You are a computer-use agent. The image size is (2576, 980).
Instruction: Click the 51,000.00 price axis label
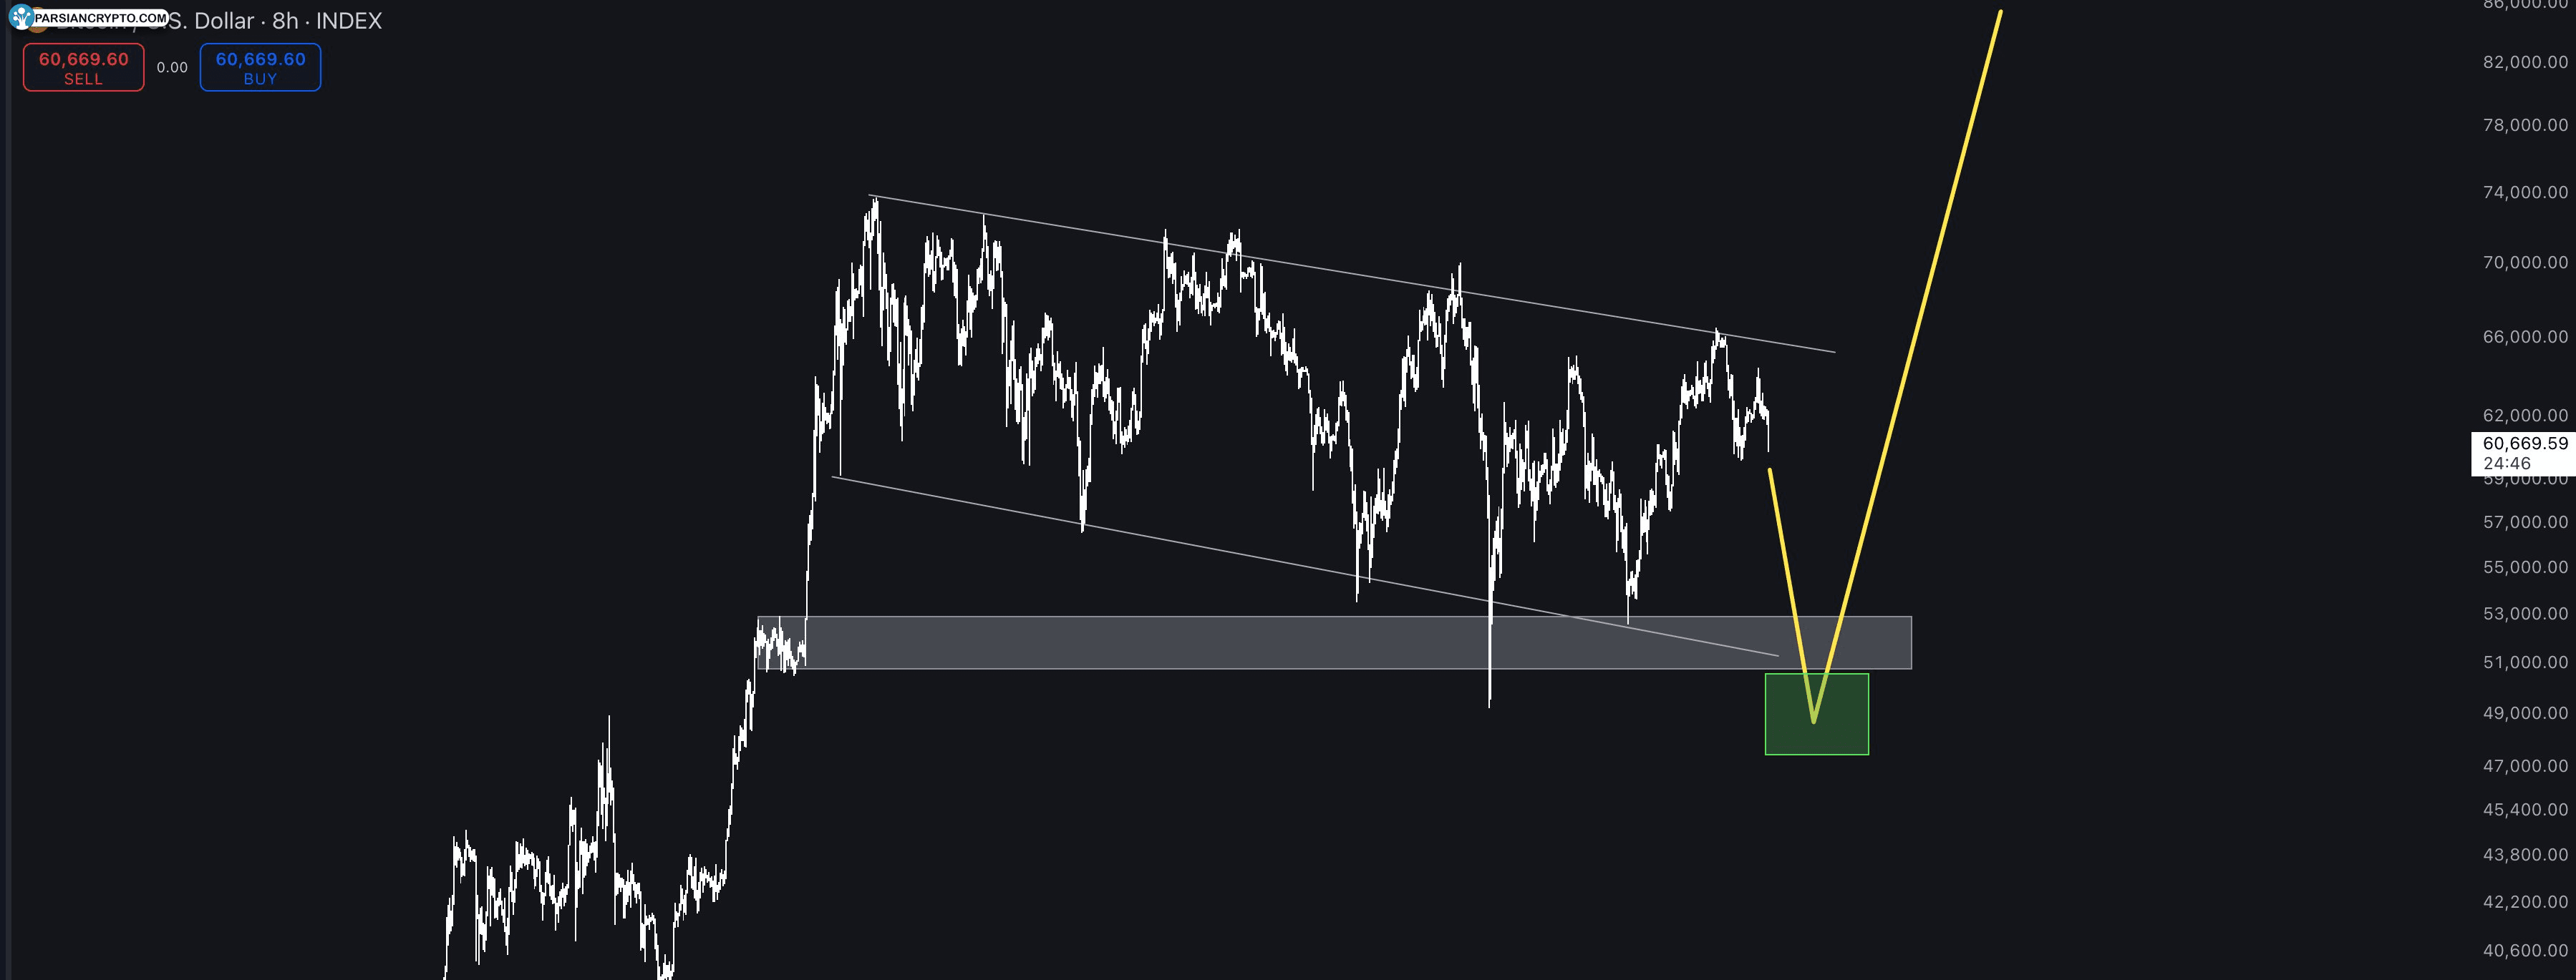[2525, 662]
